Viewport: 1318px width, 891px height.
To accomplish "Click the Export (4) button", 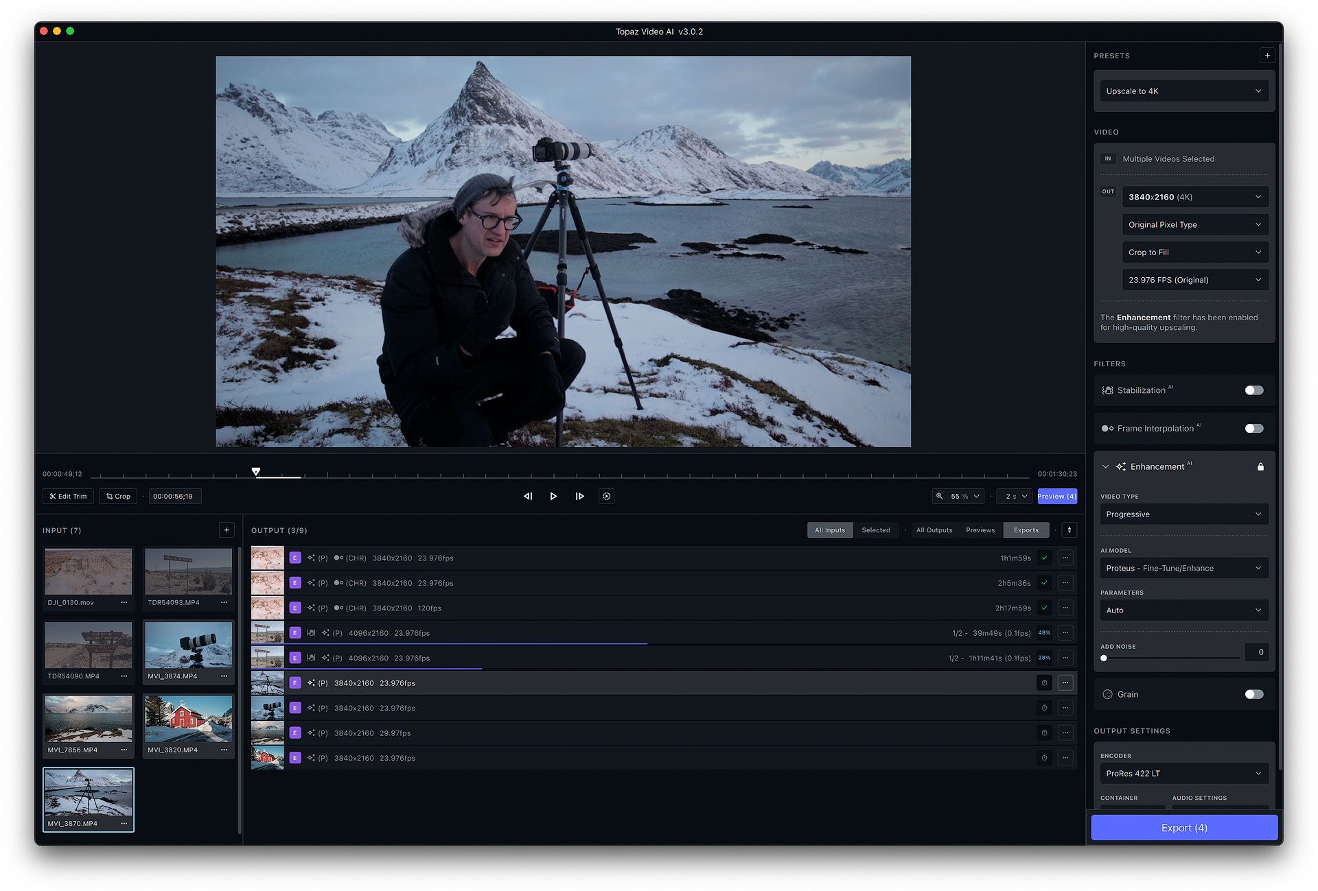I will tap(1183, 827).
